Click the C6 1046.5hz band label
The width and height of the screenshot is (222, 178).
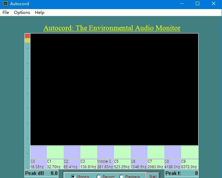click(x=139, y=164)
